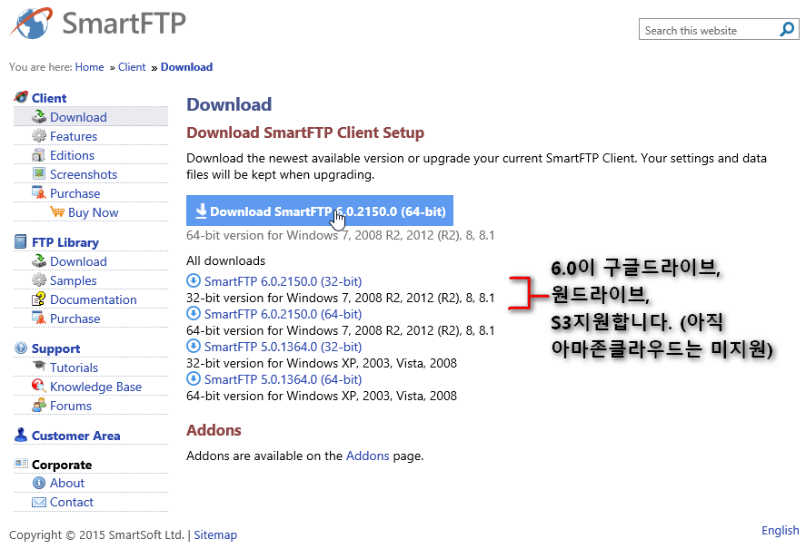The height and width of the screenshot is (549, 806).
Task: Open the Contact page
Action: point(72,502)
